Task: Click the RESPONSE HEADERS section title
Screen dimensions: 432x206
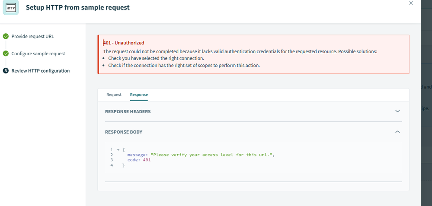Action: coord(128,111)
